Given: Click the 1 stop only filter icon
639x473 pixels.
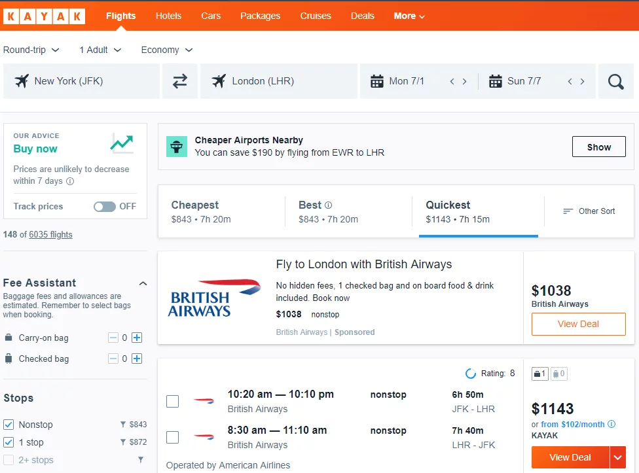Looking at the screenshot, I should coord(122,442).
